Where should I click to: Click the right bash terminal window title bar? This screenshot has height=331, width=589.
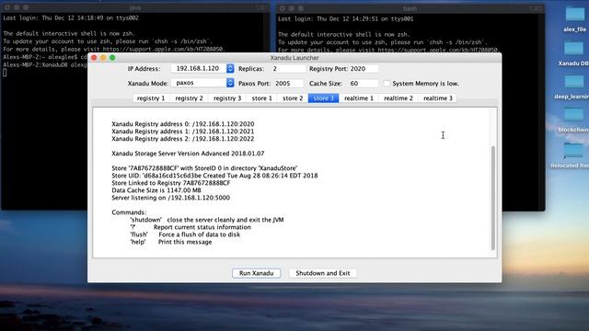(410, 8)
